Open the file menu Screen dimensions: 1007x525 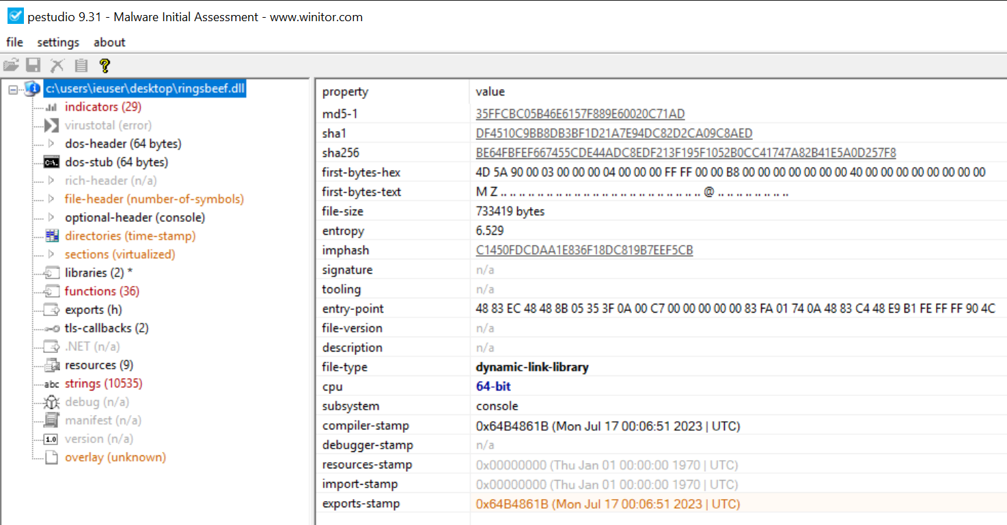coord(14,42)
